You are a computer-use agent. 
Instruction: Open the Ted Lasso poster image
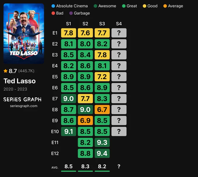[x=24, y=34]
